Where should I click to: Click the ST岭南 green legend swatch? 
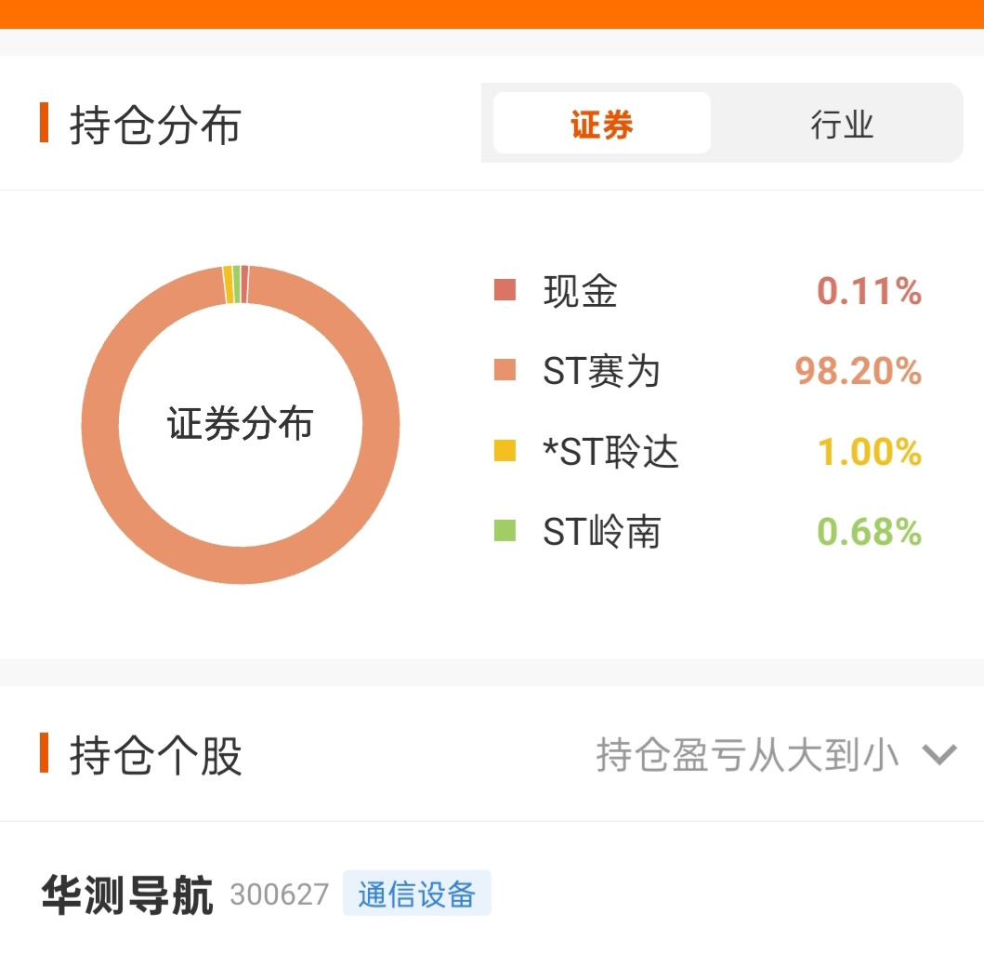tap(505, 532)
